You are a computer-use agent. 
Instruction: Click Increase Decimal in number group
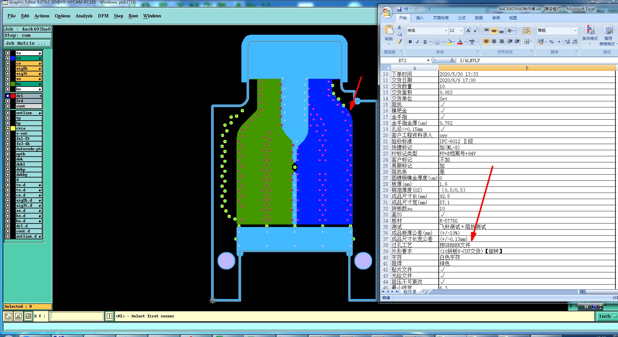coord(567,42)
